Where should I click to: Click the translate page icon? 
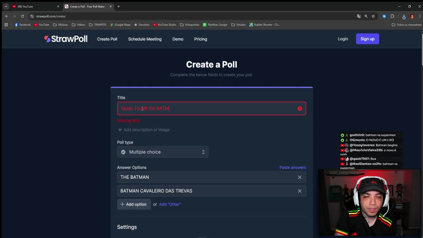pyautogui.click(x=359, y=16)
